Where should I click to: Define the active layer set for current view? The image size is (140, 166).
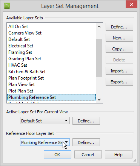point(86,121)
